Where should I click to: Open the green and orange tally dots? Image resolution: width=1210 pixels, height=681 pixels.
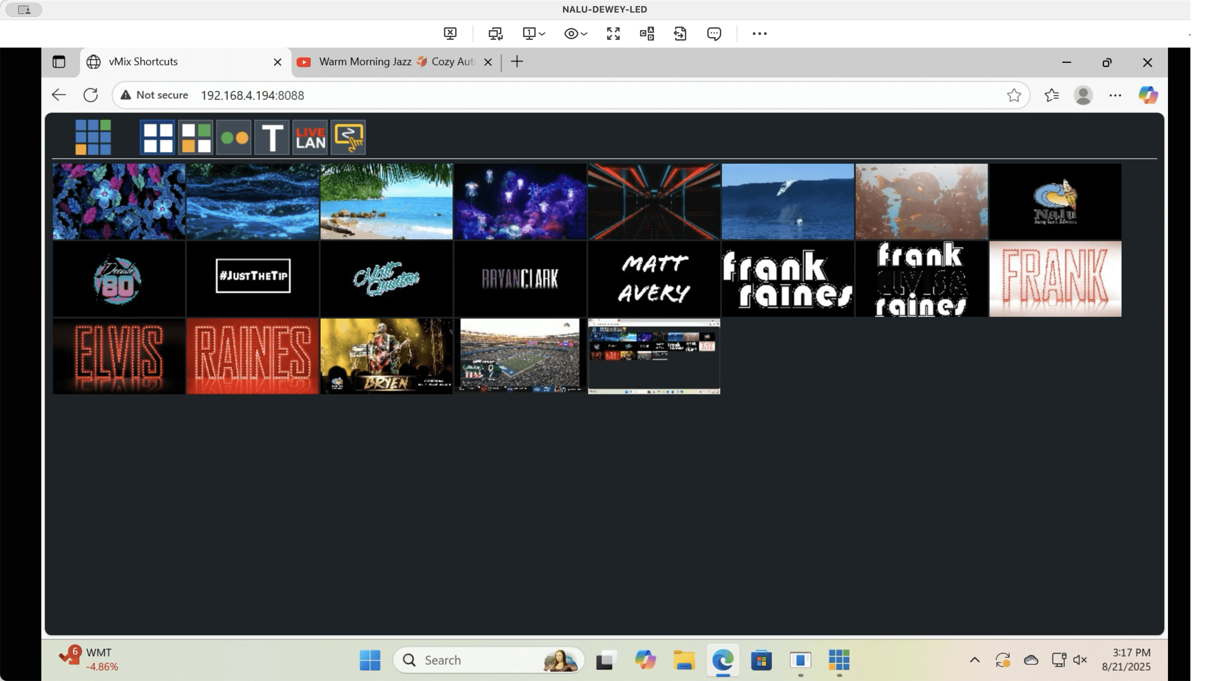click(234, 138)
